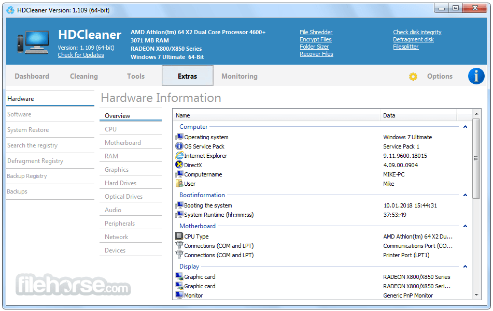Click Defragment disk link
The image size is (493, 311).
(x=413, y=39)
